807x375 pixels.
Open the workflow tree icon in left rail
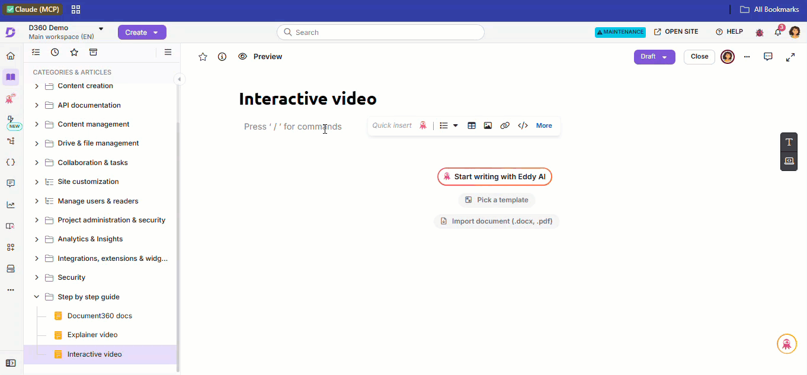[11, 141]
